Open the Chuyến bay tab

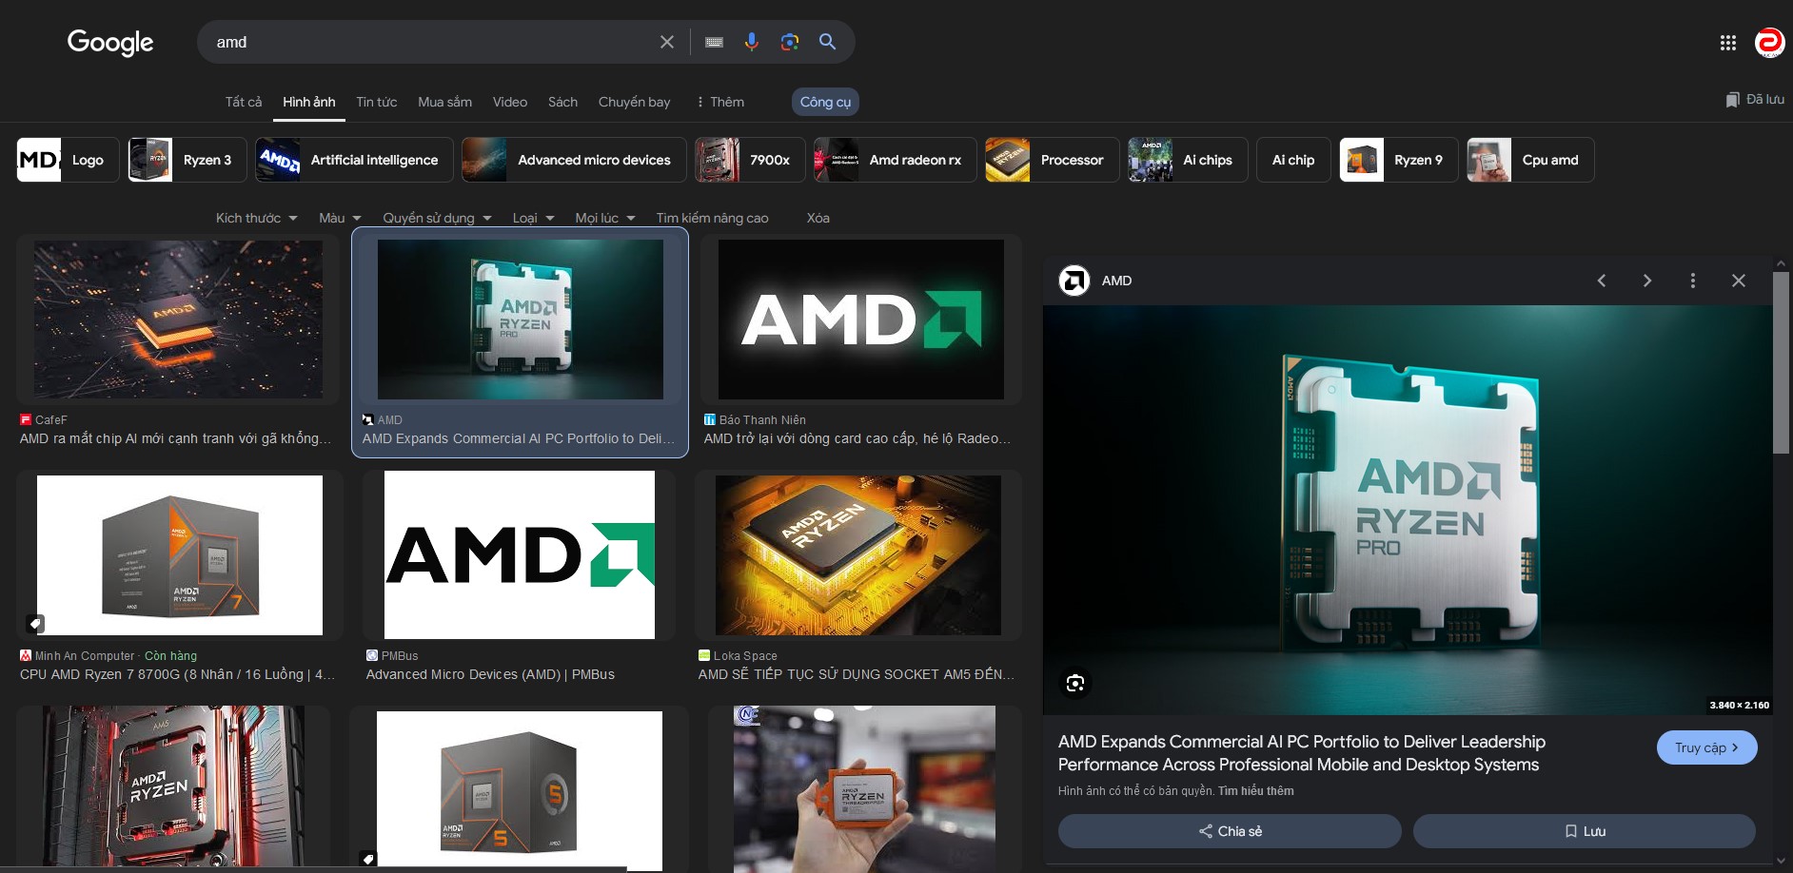click(x=634, y=102)
